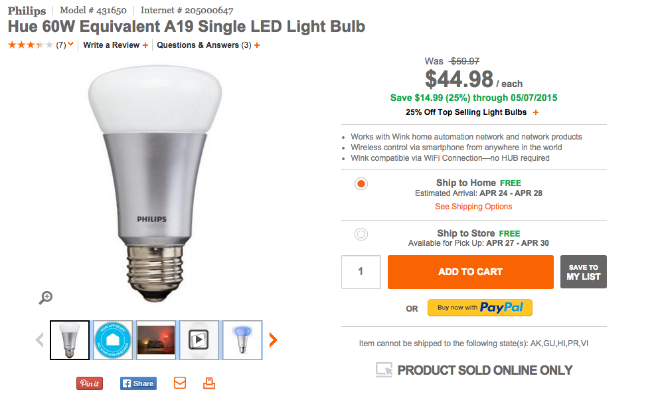
Task: Expand the ratings dropdown arrow next to stars
Action: [x=71, y=45]
